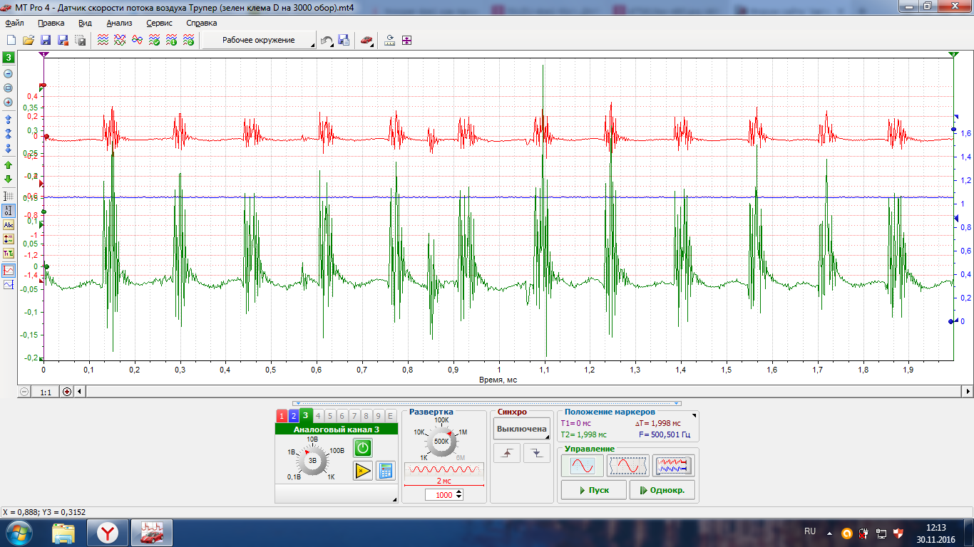Click the minus zoom icon at top of left sidebar
The width and height of the screenshot is (974, 547).
pyautogui.click(x=9, y=73)
